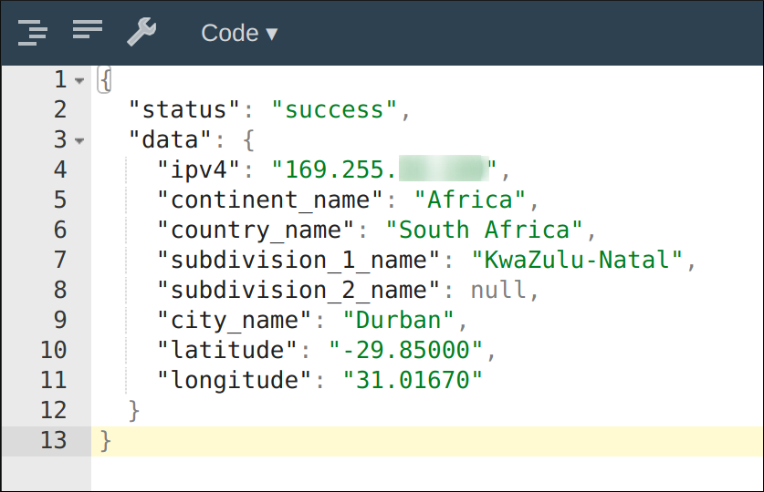Collapse the "data" object at line 3

pyautogui.click(x=78, y=141)
